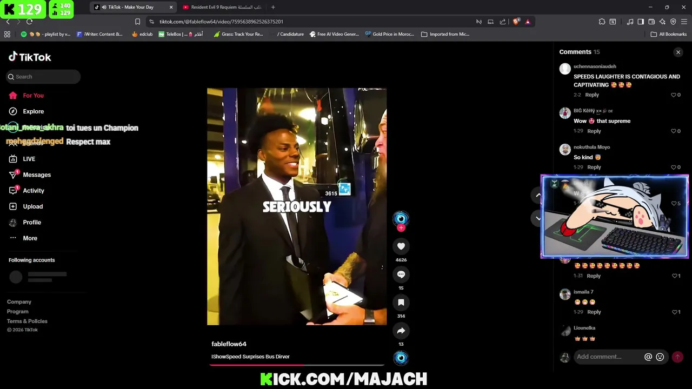
Task: Open the Brave VPN shield icon
Action: (673, 22)
